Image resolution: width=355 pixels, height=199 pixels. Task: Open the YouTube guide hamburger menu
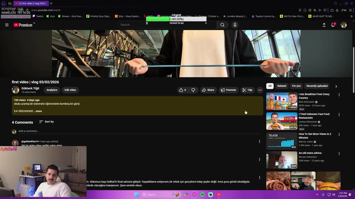pos(7,25)
